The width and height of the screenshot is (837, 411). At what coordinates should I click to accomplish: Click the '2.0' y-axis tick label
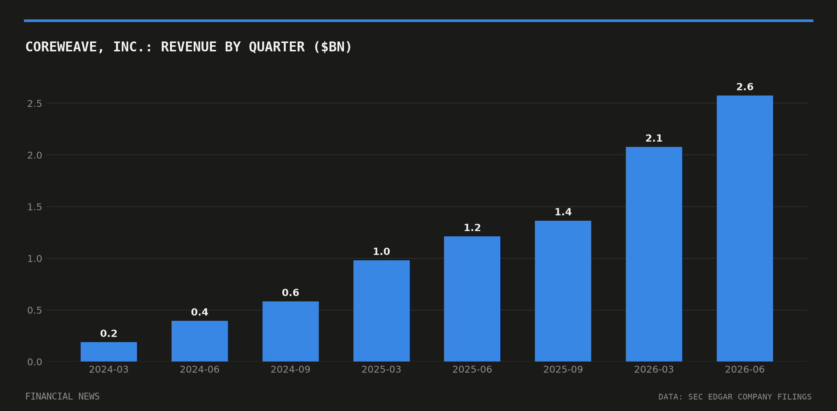[x=35, y=155]
